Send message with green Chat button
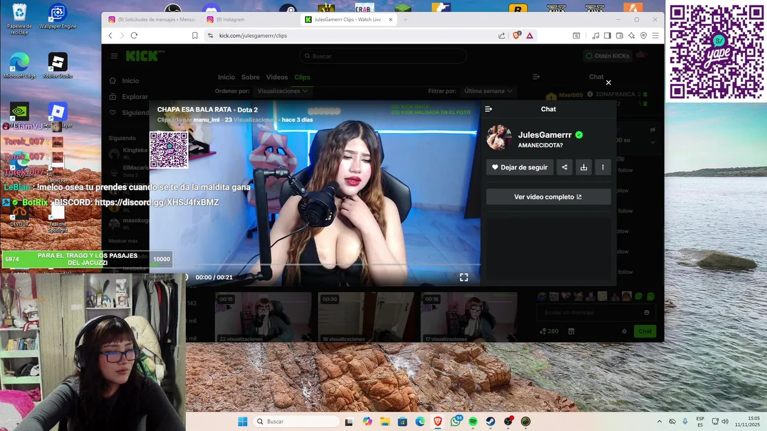The width and height of the screenshot is (767, 431). [645, 331]
